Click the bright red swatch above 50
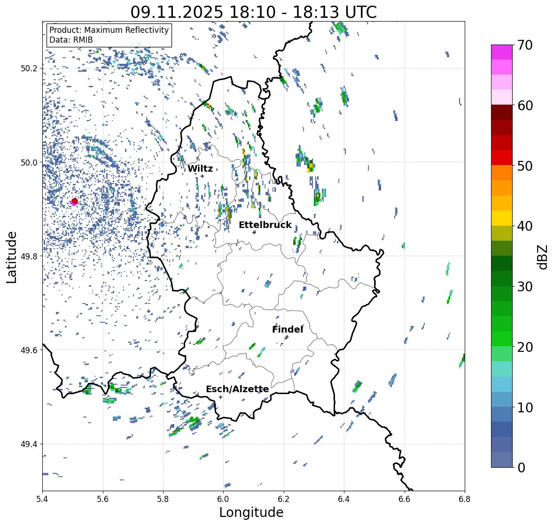 502,158
